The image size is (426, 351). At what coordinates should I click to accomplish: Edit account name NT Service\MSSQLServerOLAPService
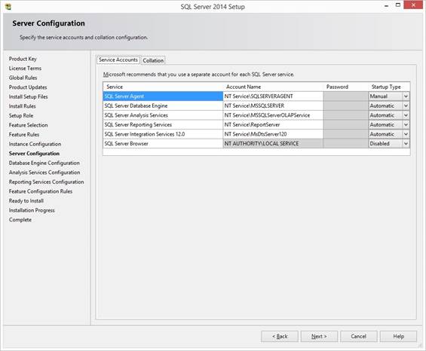click(273, 115)
